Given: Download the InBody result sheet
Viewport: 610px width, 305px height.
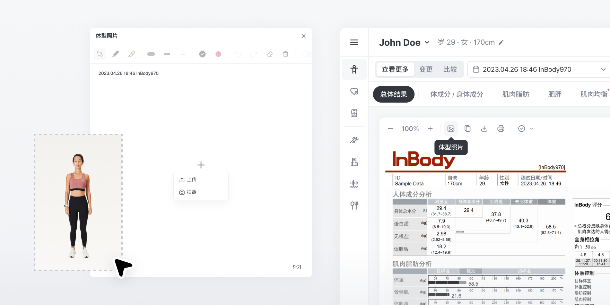Looking at the screenshot, I should [484, 129].
